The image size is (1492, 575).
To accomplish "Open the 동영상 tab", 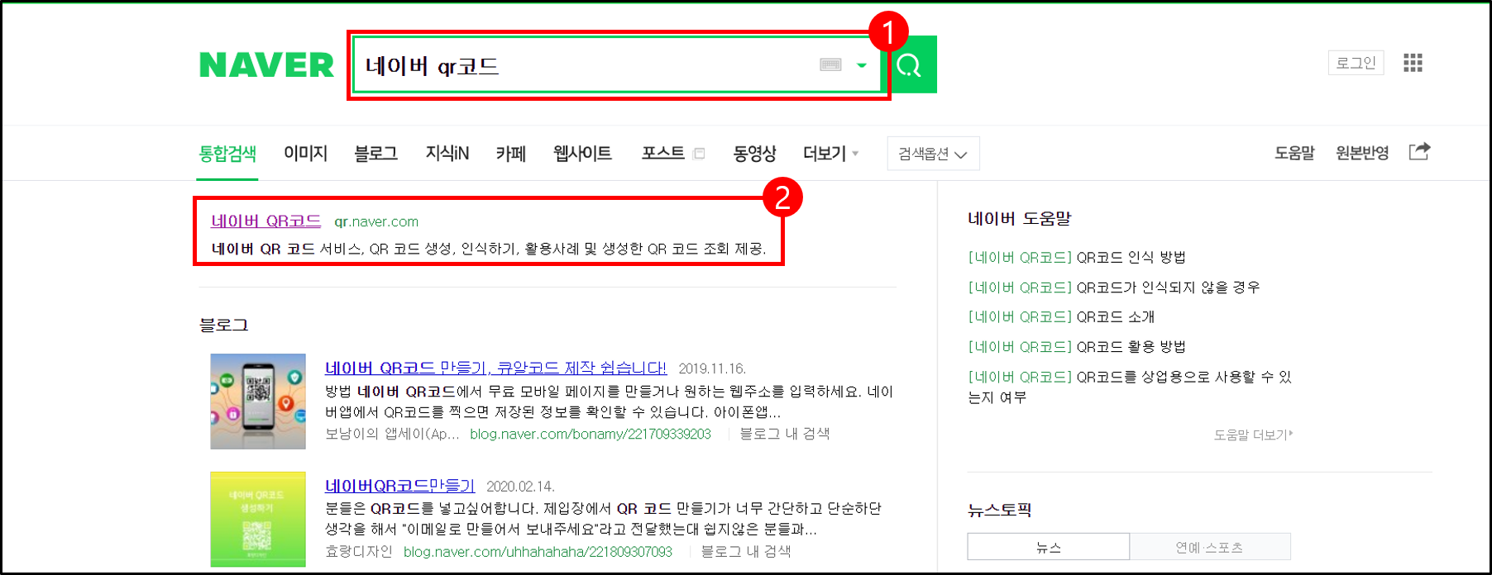I will point(755,154).
